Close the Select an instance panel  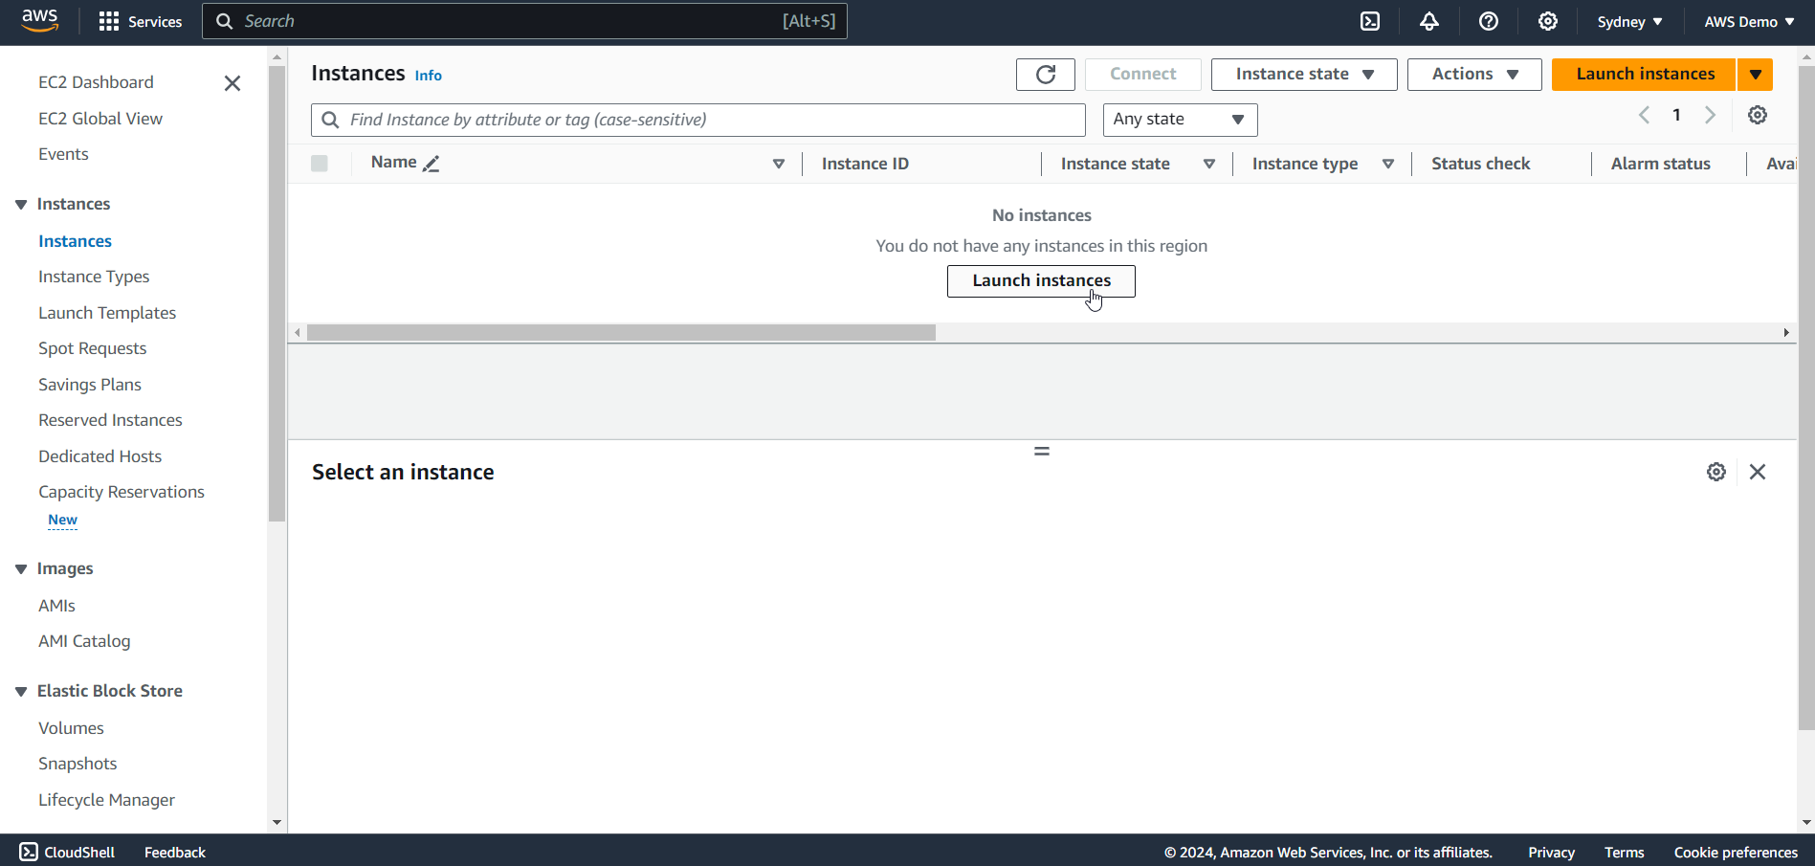(x=1758, y=472)
